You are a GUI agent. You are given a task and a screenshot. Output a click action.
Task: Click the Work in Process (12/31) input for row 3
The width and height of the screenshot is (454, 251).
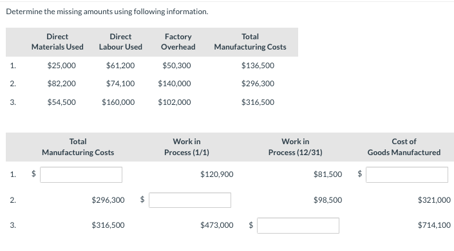click(298, 225)
